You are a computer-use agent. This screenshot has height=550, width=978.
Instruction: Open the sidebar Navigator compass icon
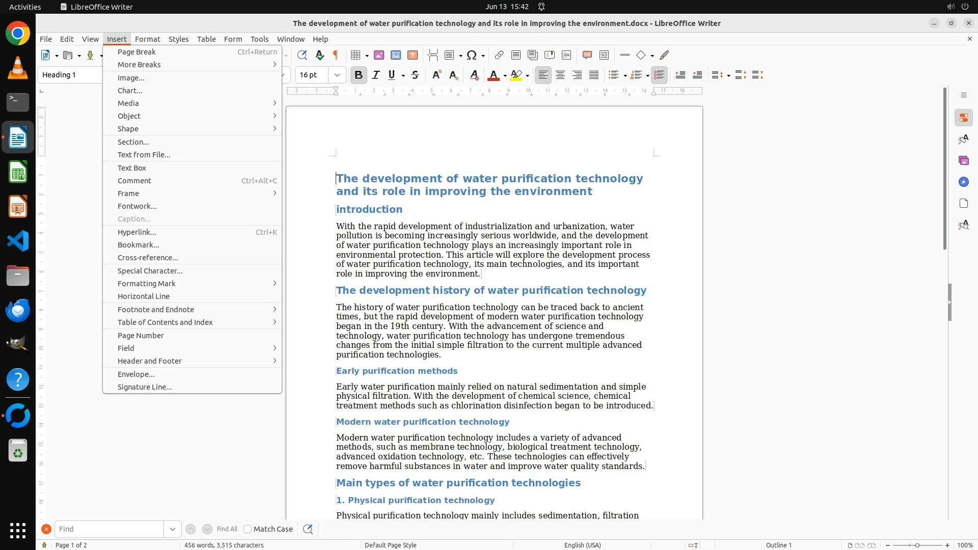pos(963,182)
